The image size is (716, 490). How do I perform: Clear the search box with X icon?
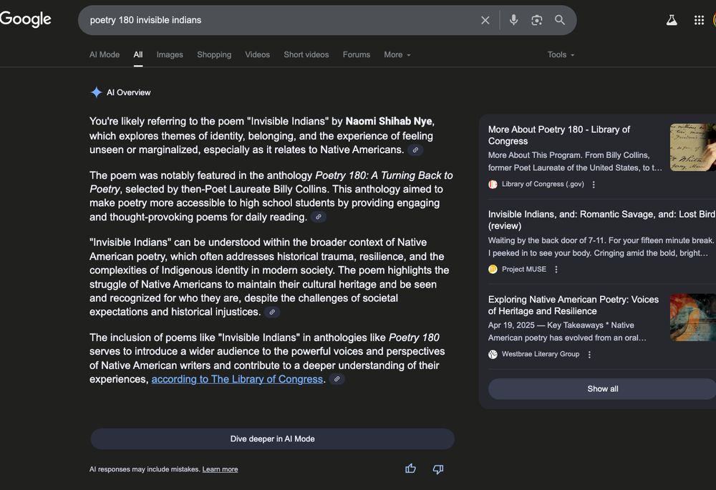(485, 20)
